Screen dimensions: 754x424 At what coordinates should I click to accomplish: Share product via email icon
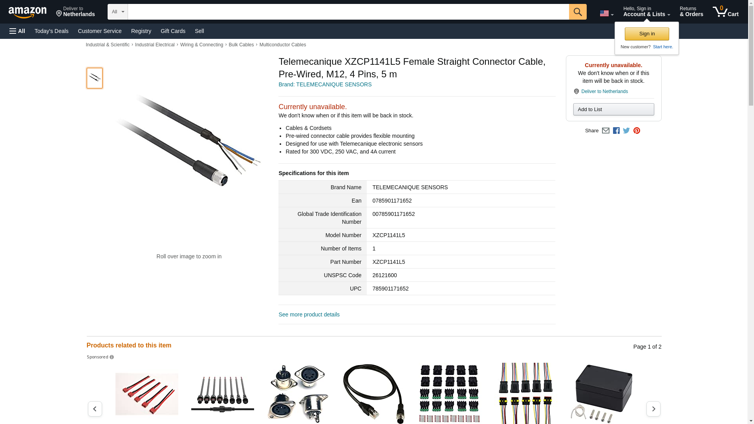606,131
